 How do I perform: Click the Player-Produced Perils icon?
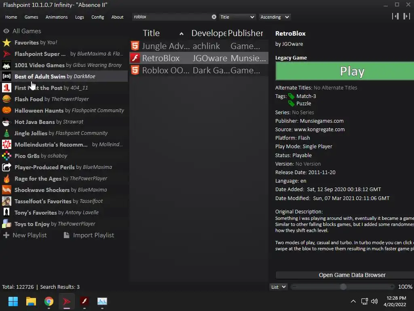coord(6,167)
